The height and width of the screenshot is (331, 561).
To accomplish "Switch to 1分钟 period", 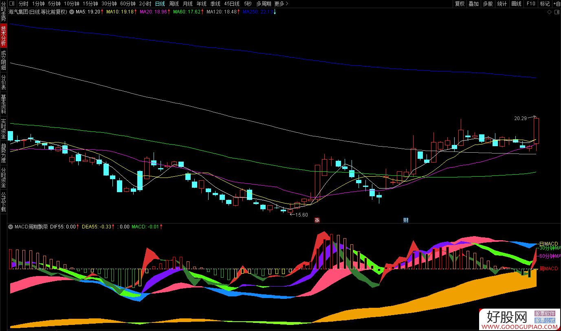I will [38, 4].
